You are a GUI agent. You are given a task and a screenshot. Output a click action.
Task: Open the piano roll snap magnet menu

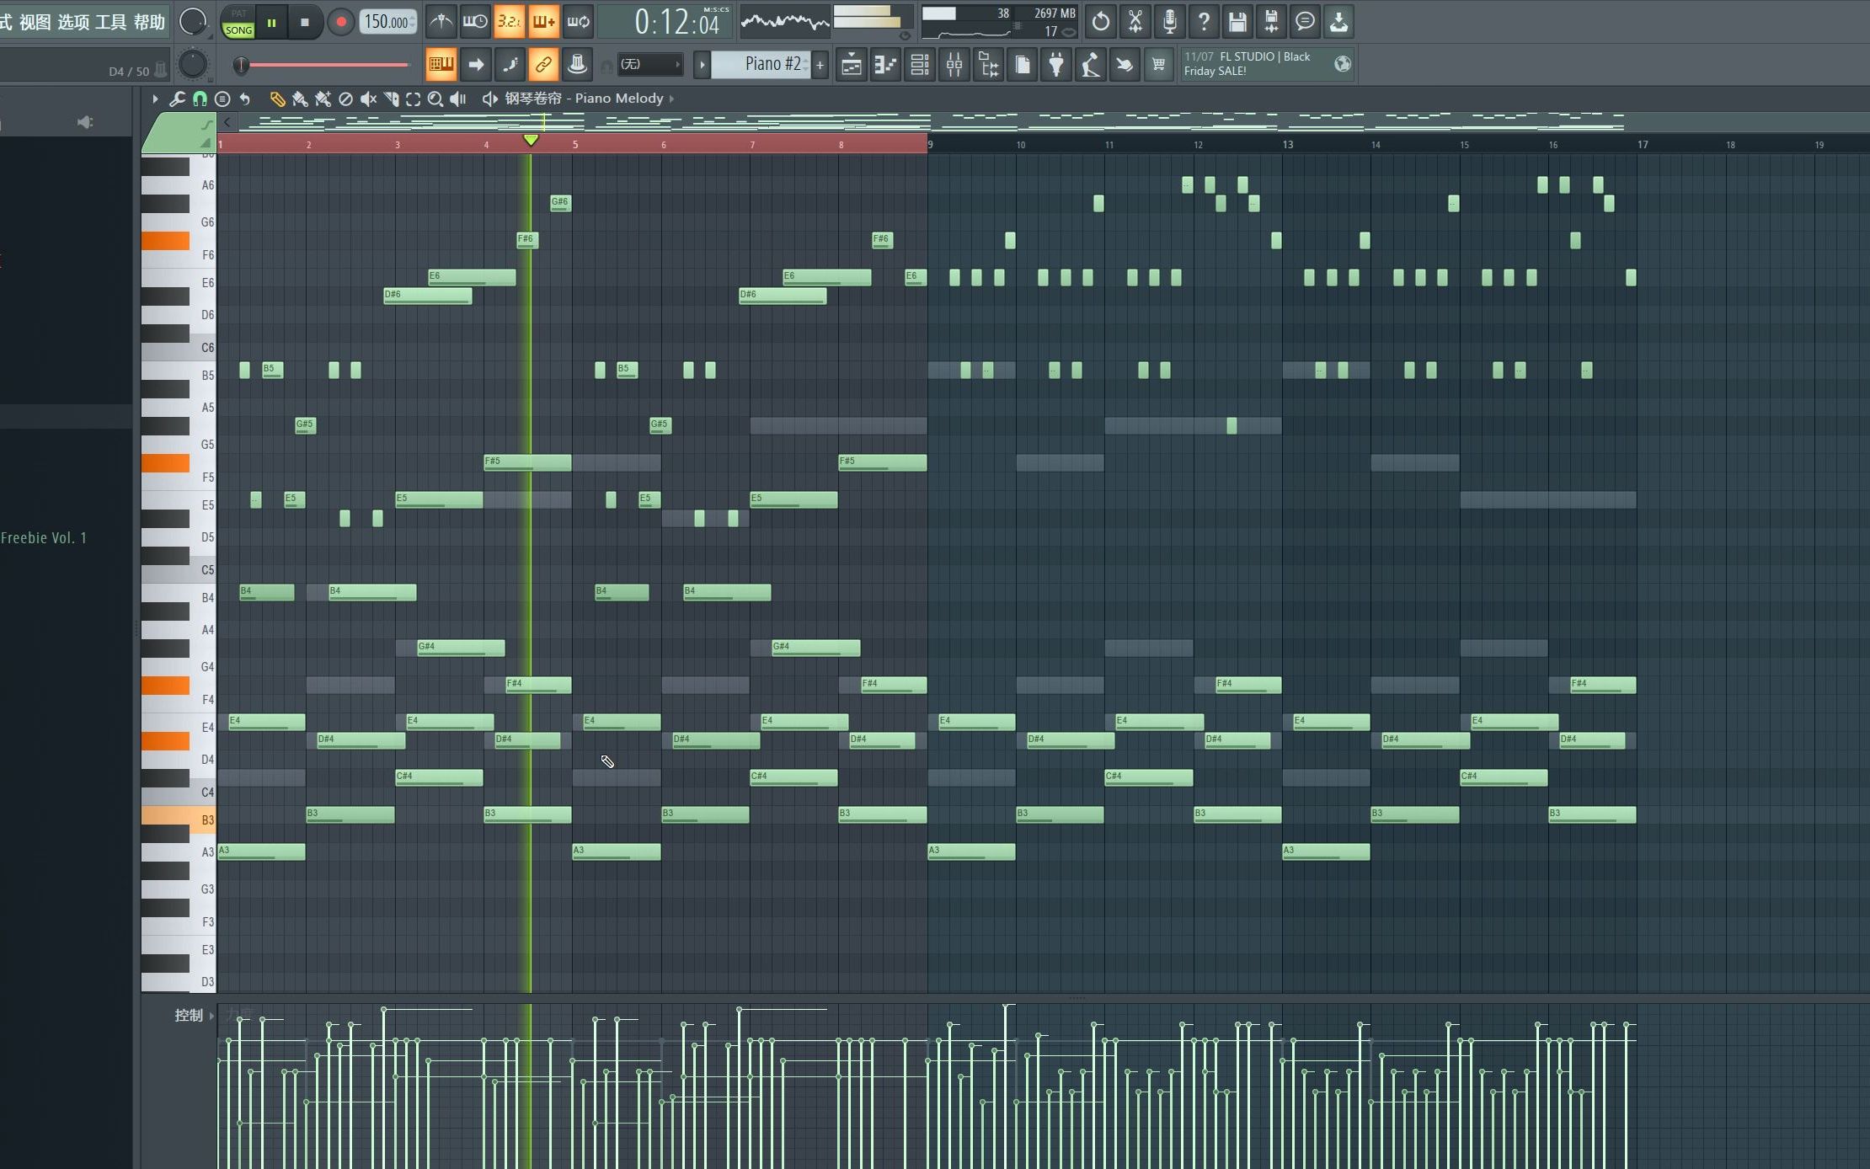pos(200,99)
